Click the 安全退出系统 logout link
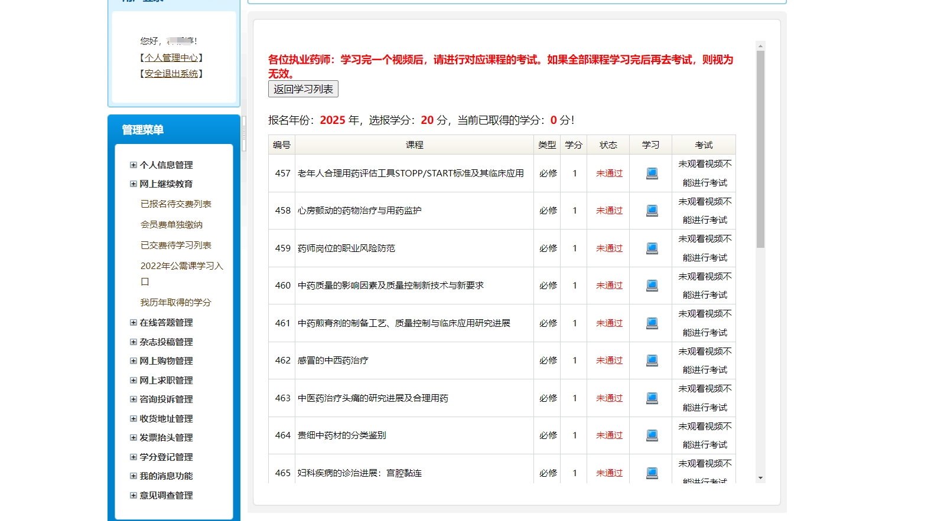 171,74
